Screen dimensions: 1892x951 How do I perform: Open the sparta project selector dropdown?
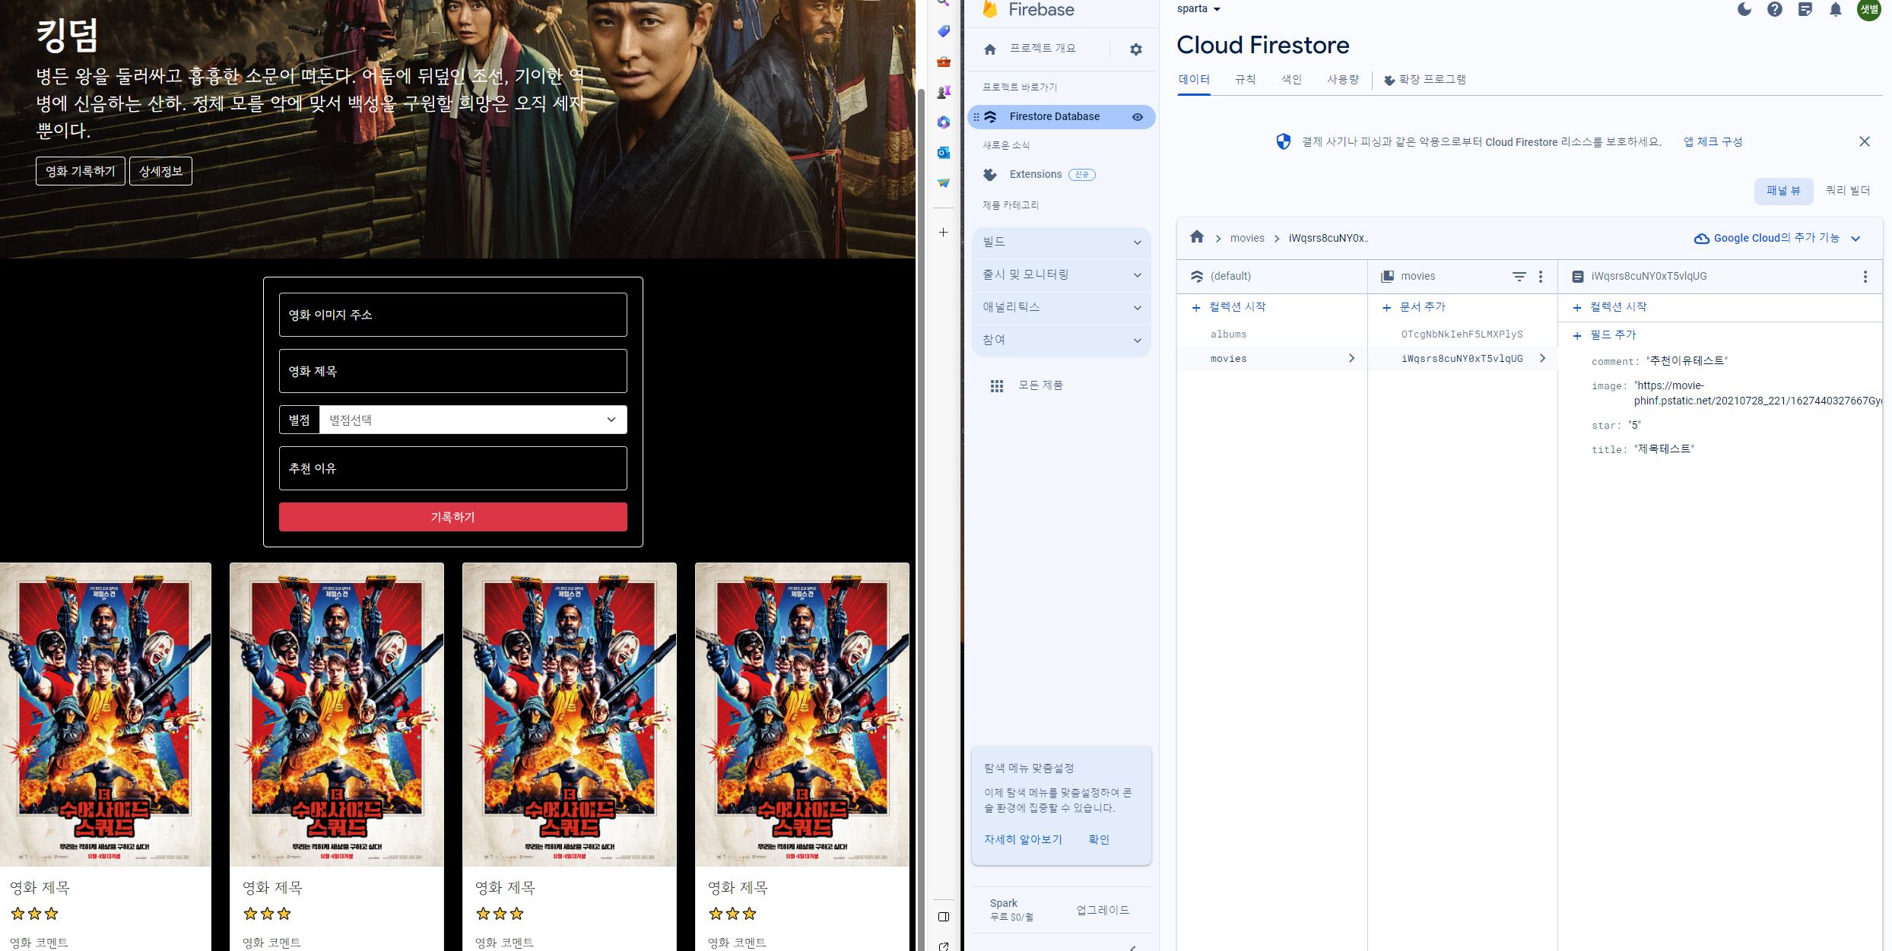click(1198, 9)
